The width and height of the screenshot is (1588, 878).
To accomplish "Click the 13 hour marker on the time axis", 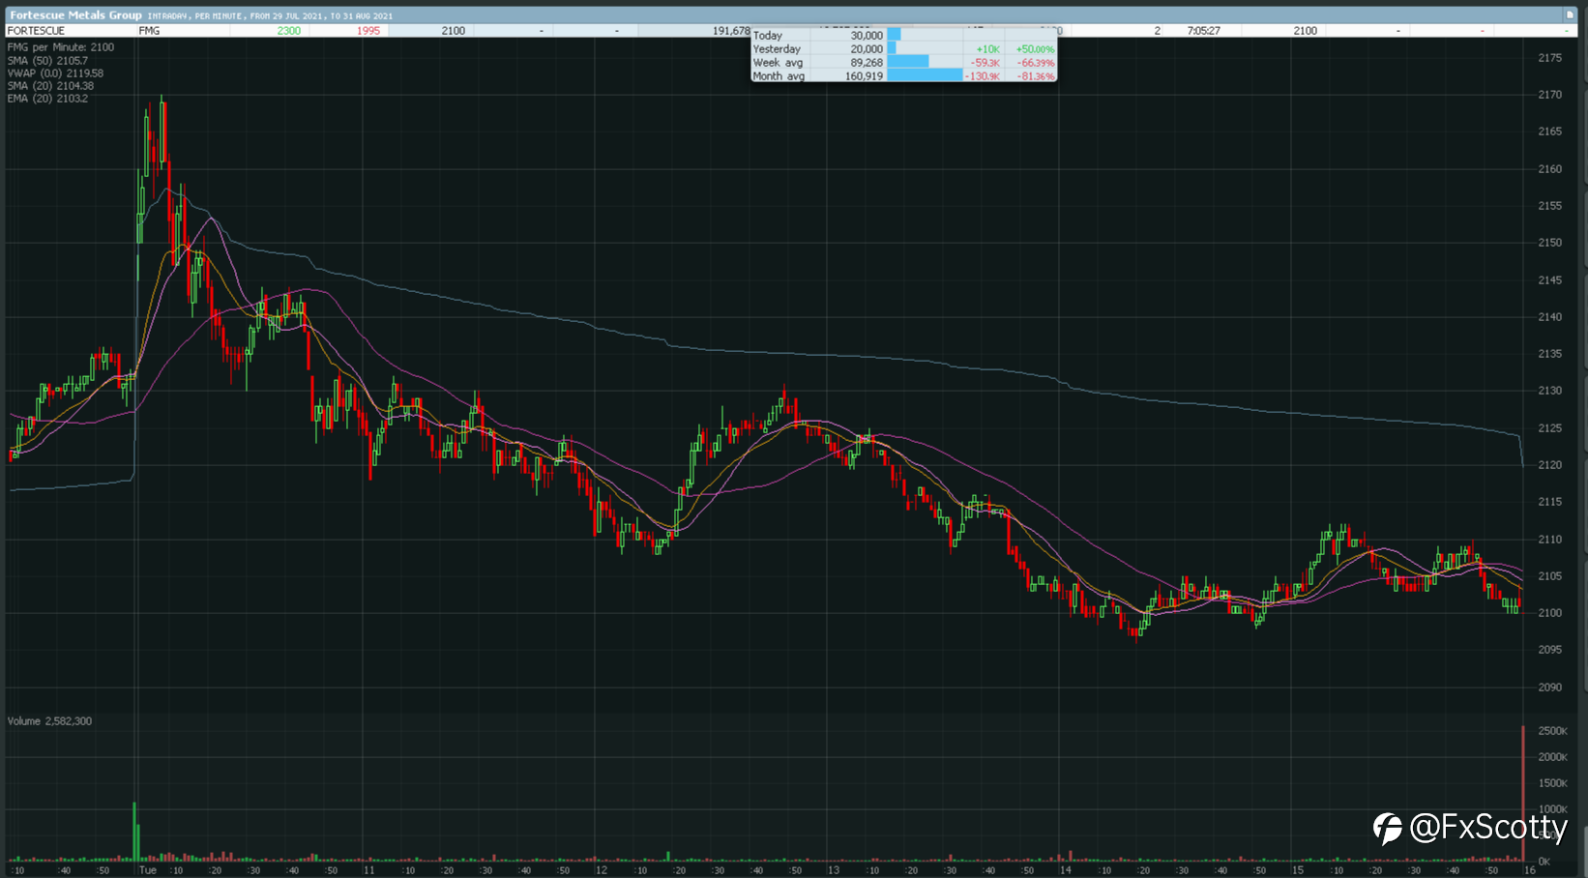I will [833, 870].
